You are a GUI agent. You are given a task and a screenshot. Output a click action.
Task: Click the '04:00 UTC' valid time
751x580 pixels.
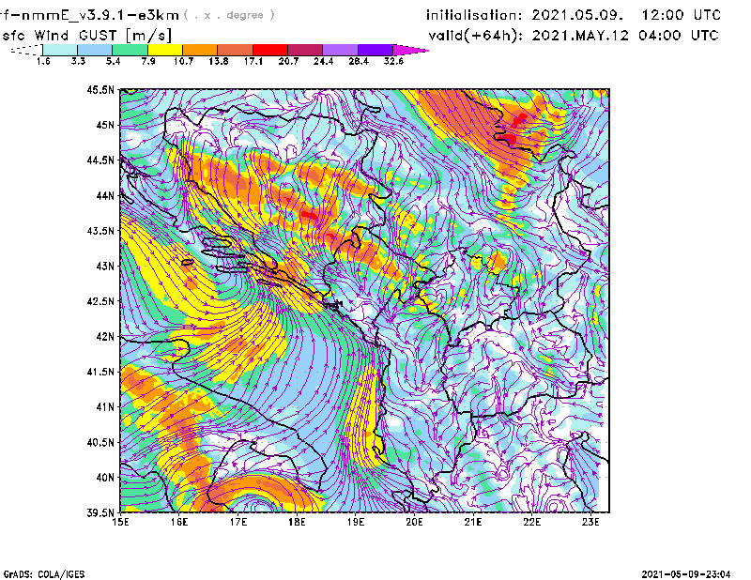(x=679, y=36)
